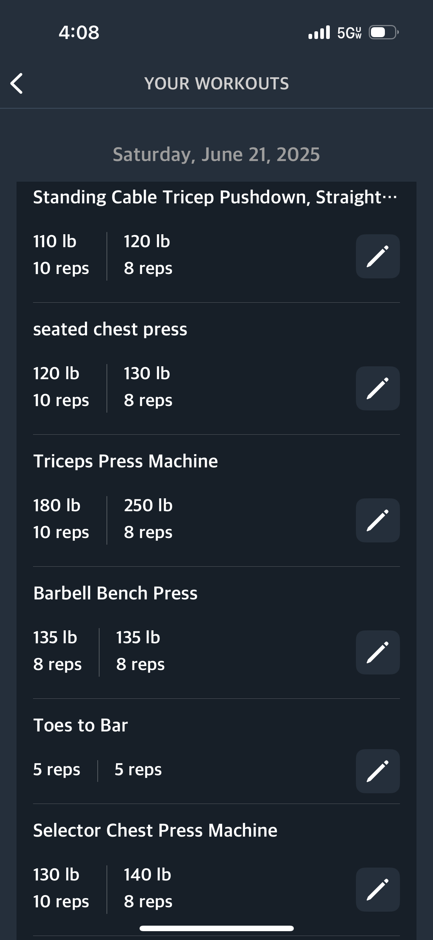
Task: Select the Toes to Bar heading
Action: (x=80, y=725)
